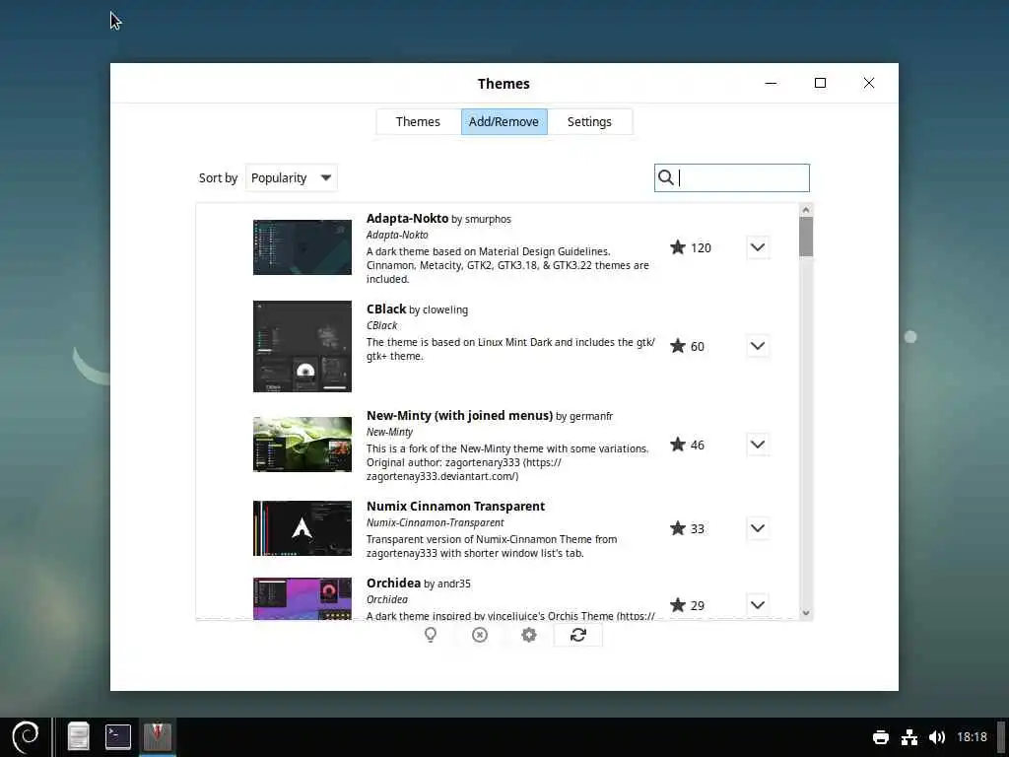The height and width of the screenshot is (757, 1009).
Task: Open the Settings tab
Action: (x=589, y=121)
